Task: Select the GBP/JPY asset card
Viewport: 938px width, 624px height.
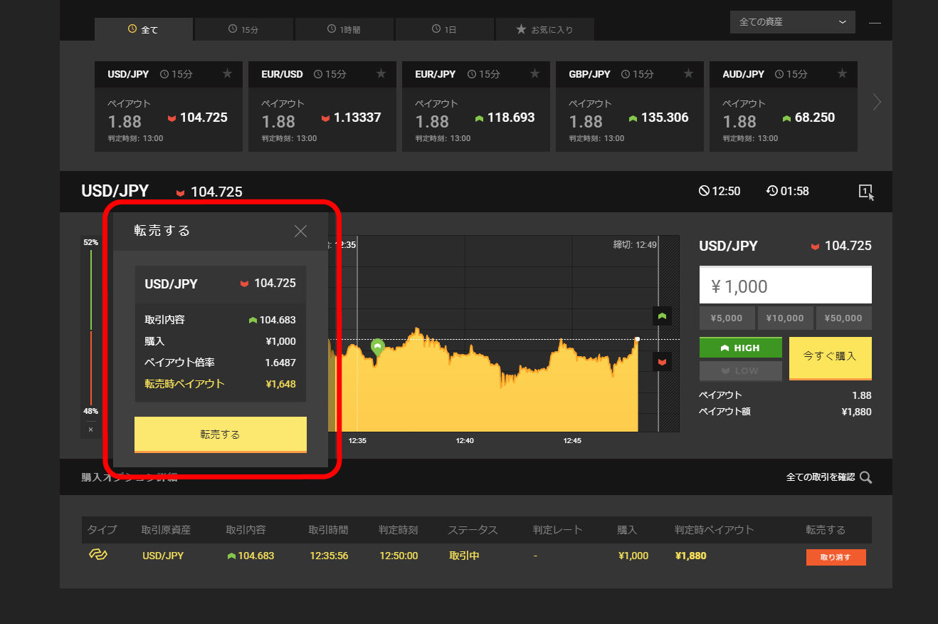Action: [x=630, y=106]
